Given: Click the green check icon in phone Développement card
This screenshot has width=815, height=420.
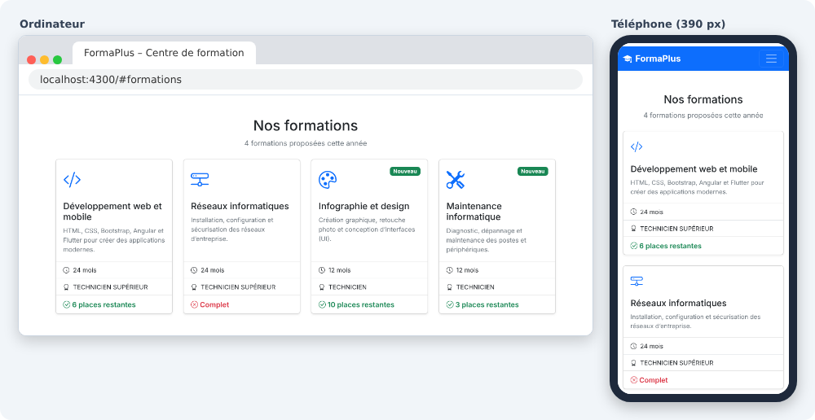Looking at the screenshot, I should (x=634, y=246).
